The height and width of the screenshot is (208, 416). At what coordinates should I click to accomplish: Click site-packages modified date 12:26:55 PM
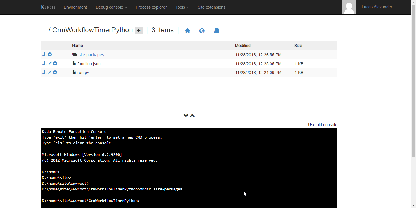coord(258,55)
